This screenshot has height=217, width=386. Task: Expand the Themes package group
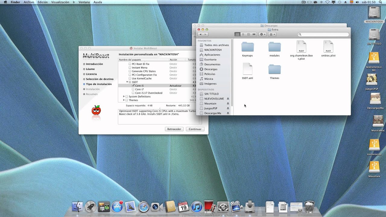click(124, 100)
